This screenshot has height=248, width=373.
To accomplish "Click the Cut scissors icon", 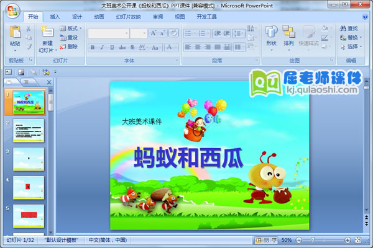I will [29, 29].
